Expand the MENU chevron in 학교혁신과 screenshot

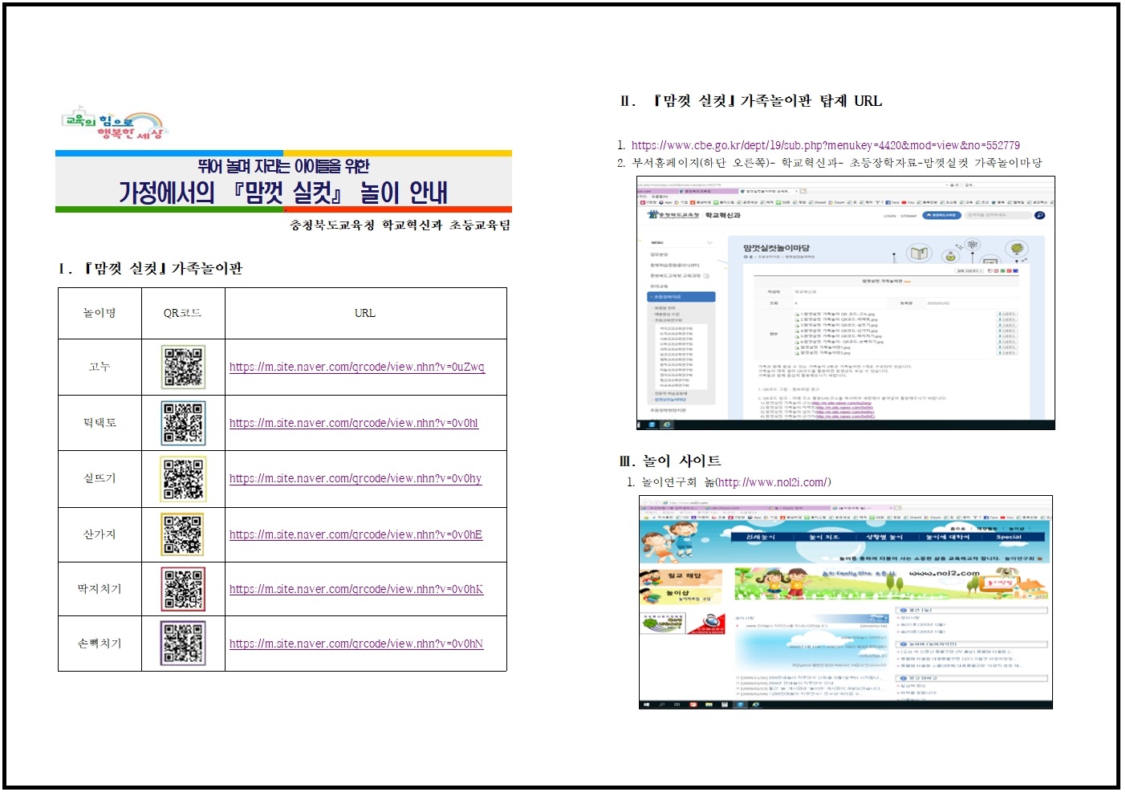click(x=709, y=242)
